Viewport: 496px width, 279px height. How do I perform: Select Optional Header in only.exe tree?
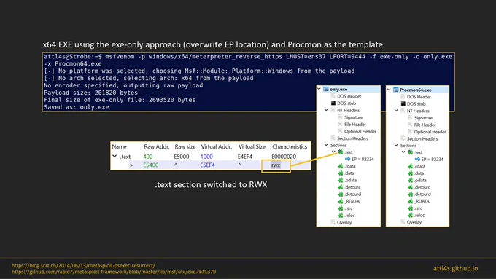(x=360, y=131)
